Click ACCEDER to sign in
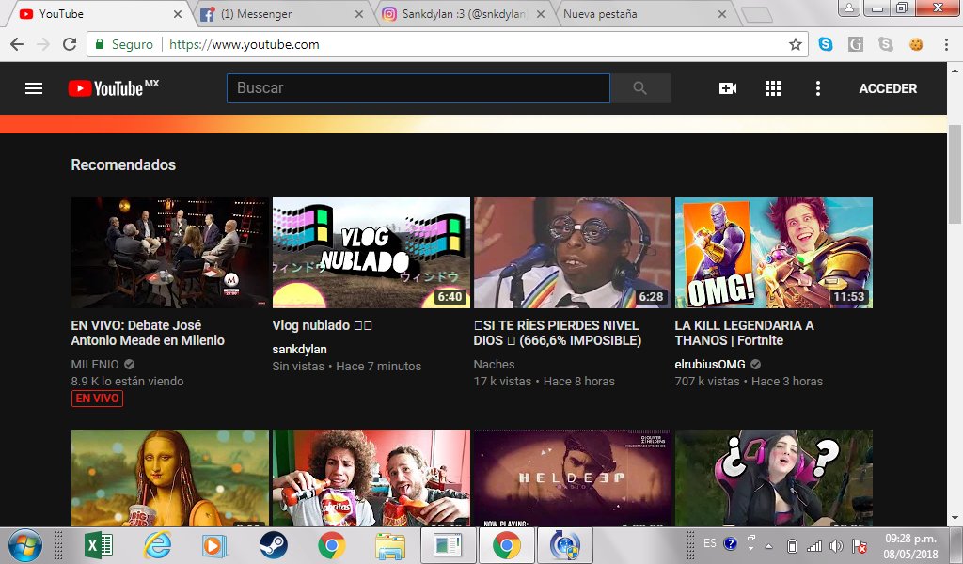This screenshot has width=963, height=564. (x=888, y=88)
